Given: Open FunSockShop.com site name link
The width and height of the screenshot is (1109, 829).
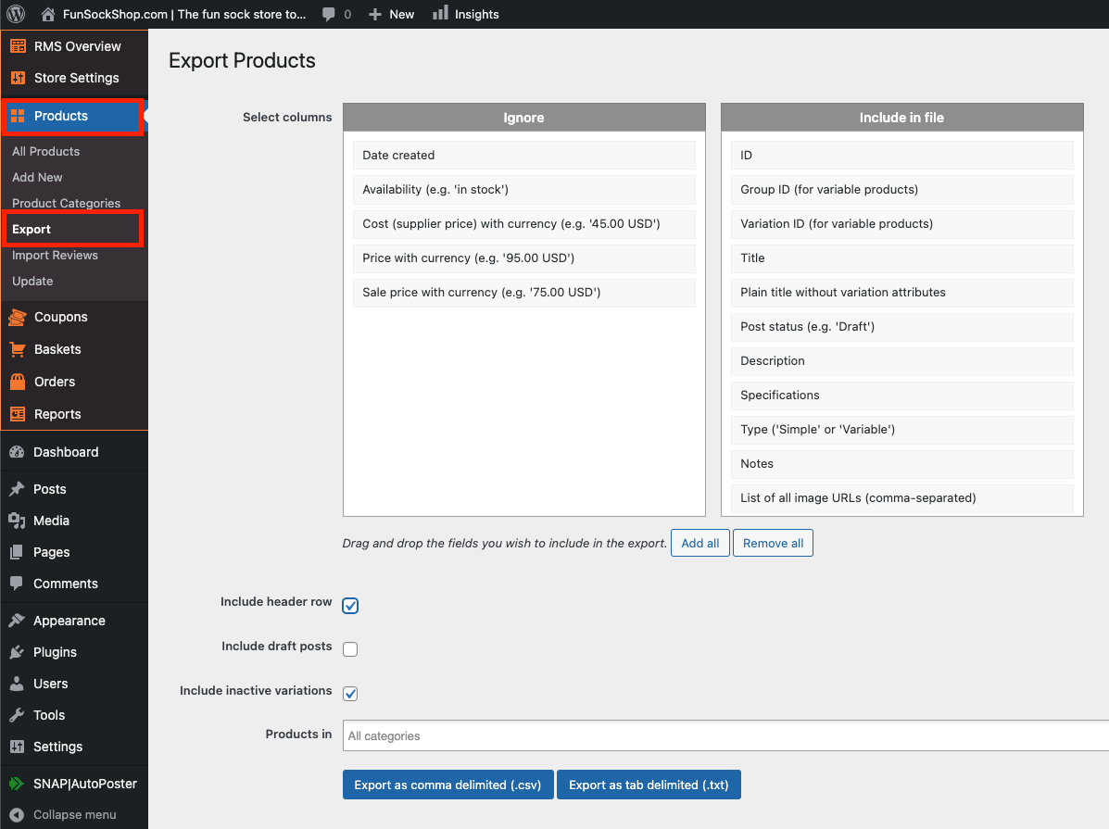Looking at the screenshot, I should pyautogui.click(x=184, y=14).
